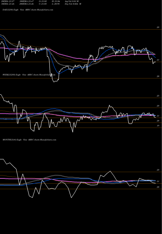Click the 21 price label on monthly chart
The height and width of the screenshot is (234, 162).
click(x=158, y=181)
